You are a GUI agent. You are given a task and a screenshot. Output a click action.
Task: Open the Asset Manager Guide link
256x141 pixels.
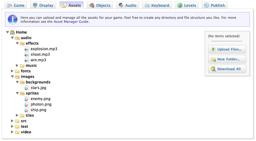71,22
